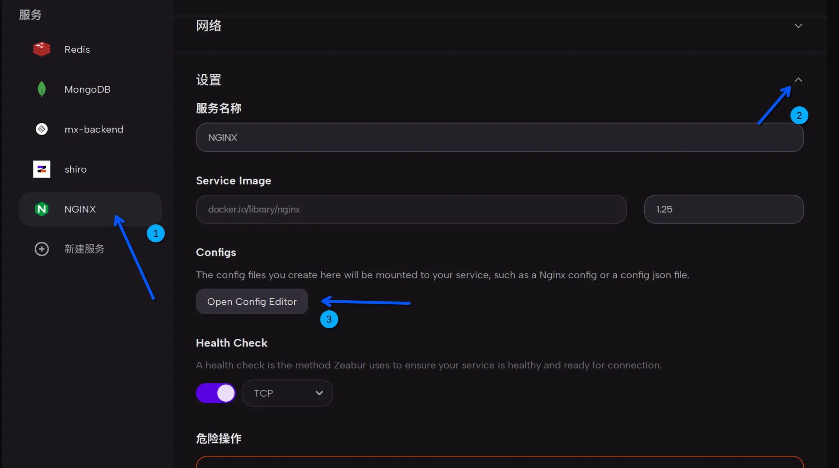The width and height of the screenshot is (839, 468).
Task: Open the TCP health check type dropdown
Action: [x=287, y=393]
